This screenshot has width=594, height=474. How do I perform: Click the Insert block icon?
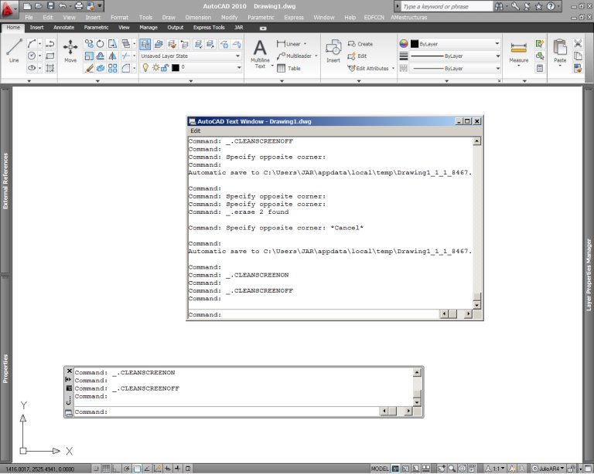click(333, 51)
